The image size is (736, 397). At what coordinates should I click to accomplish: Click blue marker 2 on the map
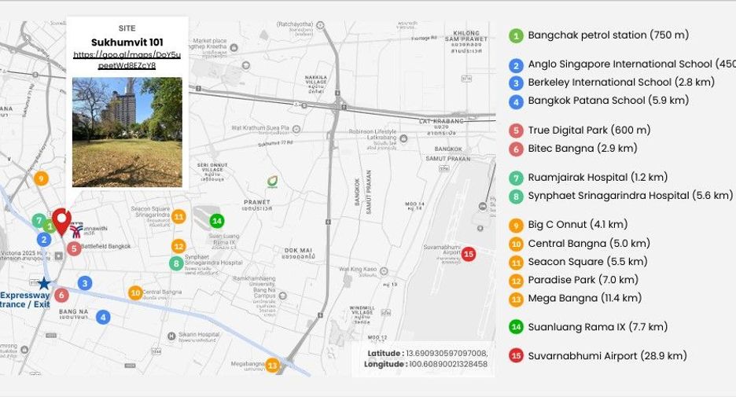44,240
